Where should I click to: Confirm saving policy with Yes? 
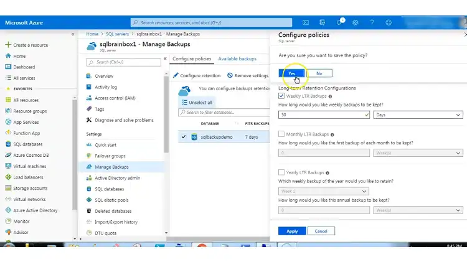click(291, 73)
